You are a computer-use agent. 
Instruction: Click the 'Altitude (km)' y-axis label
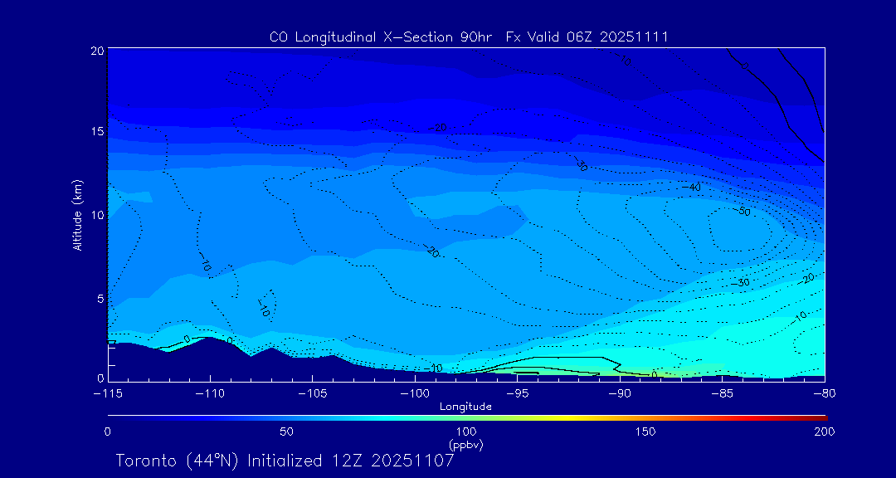pos(77,214)
